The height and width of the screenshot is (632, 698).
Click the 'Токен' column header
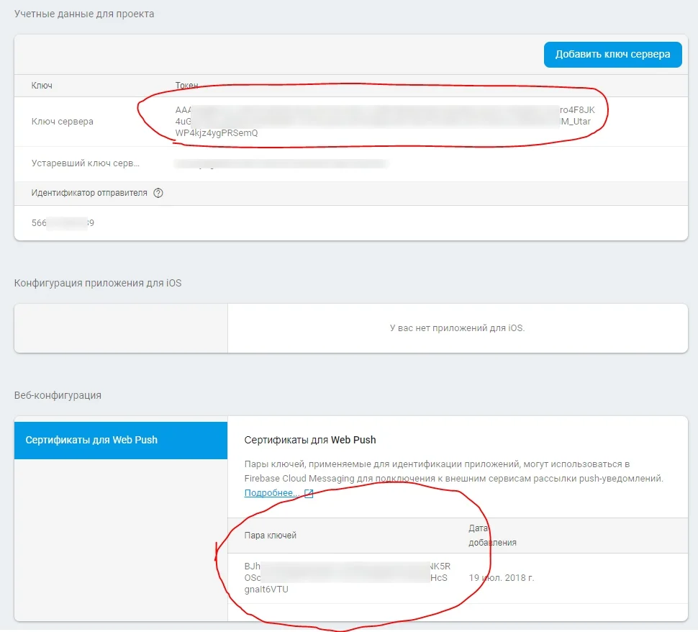coord(186,85)
